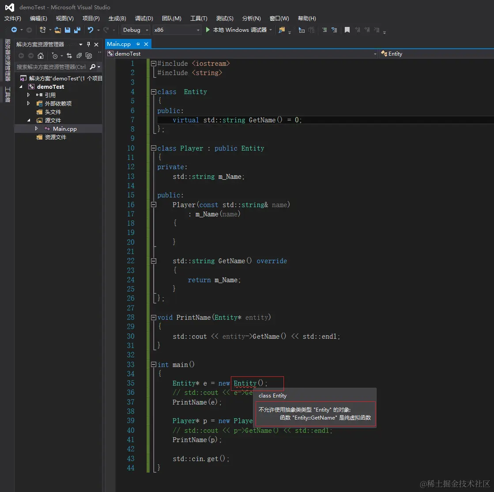
Task: Click the comment out selected lines icon
Action: pyautogui.click(x=324, y=30)
